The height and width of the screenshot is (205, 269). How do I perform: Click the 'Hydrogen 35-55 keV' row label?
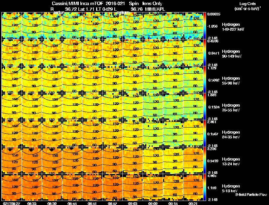pyautogui.click(x=231, y=108)
